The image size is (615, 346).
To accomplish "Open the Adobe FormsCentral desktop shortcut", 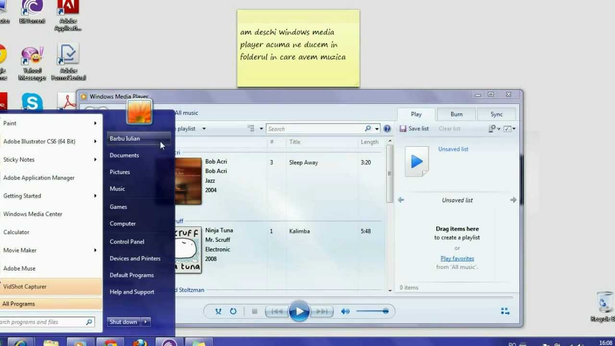I will coord(68,62).
